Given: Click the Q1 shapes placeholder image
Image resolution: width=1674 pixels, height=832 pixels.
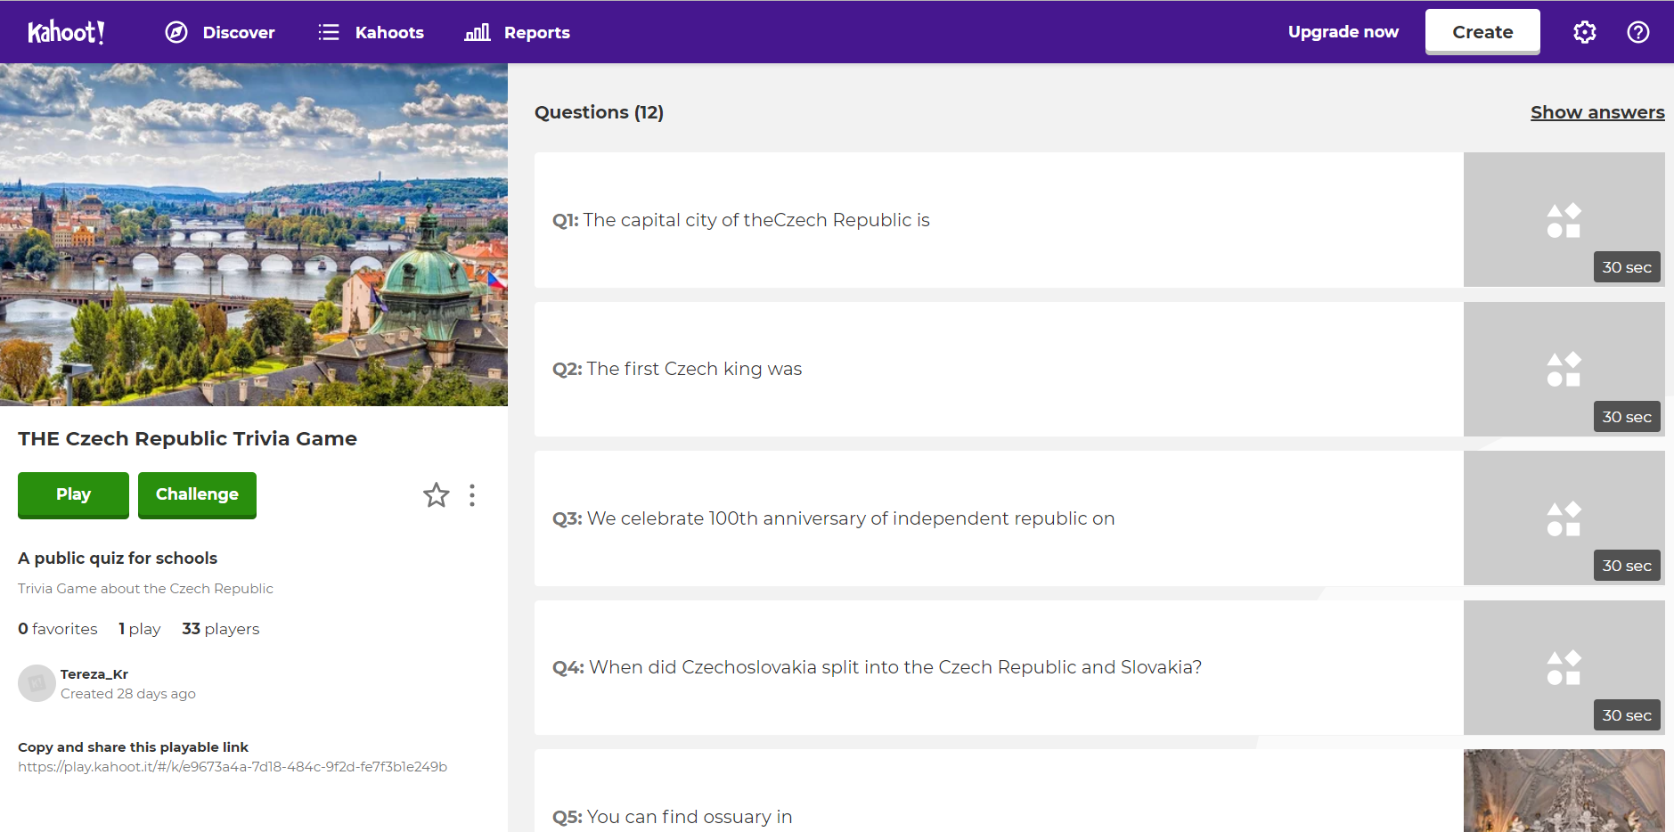Looking at the screenshot, I should (x=1564, y=220).
